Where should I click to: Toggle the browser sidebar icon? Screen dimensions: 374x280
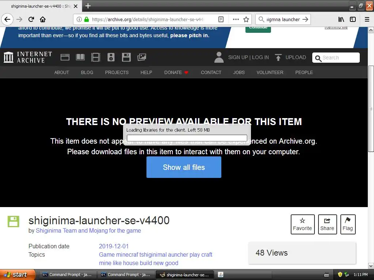(x=353, y=19)
